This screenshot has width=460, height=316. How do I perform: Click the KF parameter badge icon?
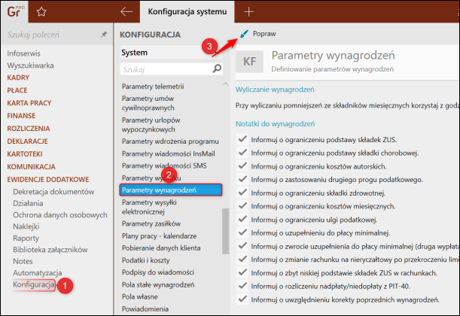[250, 62]
